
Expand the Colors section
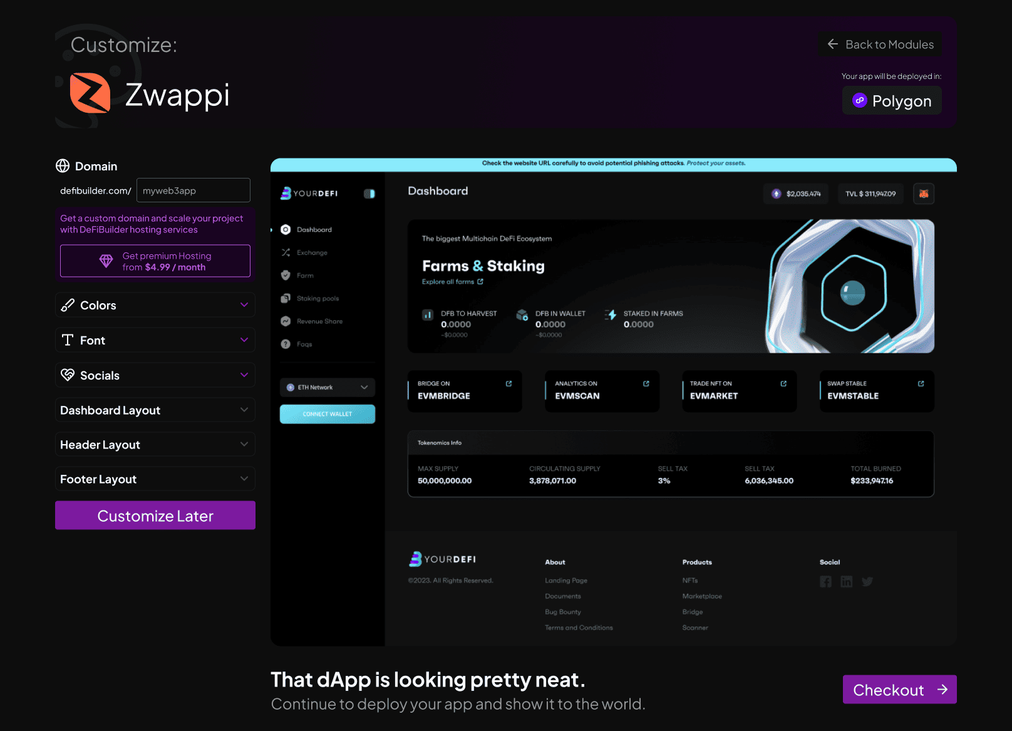[x=155, y=305]
